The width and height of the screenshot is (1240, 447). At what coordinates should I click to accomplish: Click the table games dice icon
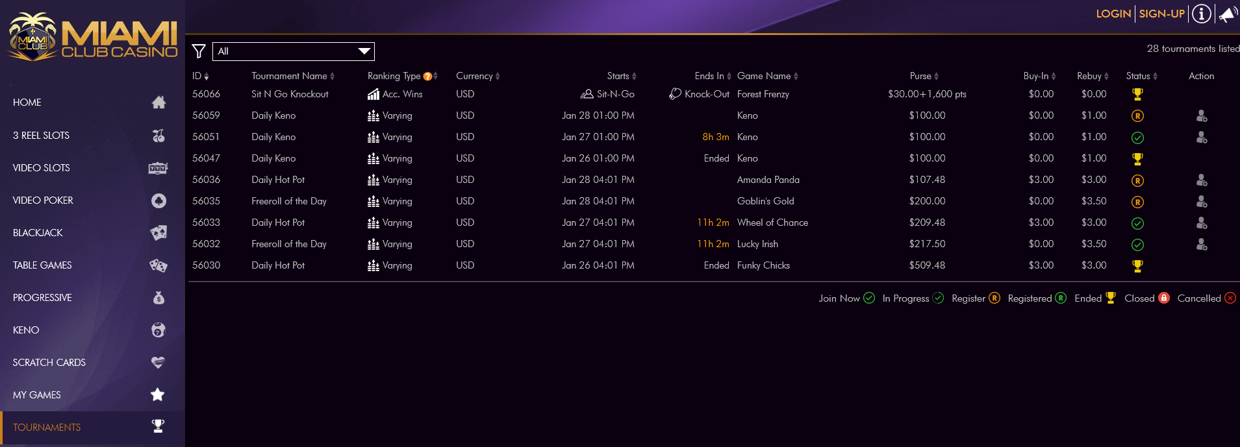[x=158, y=265]
